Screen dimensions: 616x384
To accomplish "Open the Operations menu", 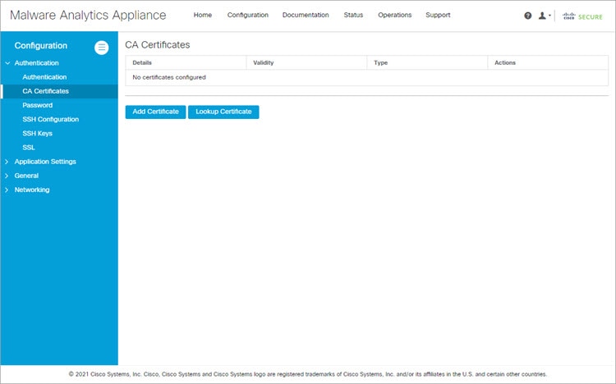I will [395, 15].
